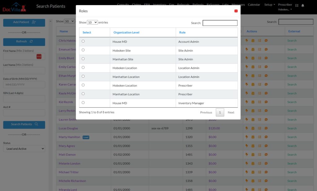The height and width of the screenshot is (191, 317).
Task: Open patient Michelle Richardson name link
Action: (x=72, y=181)
